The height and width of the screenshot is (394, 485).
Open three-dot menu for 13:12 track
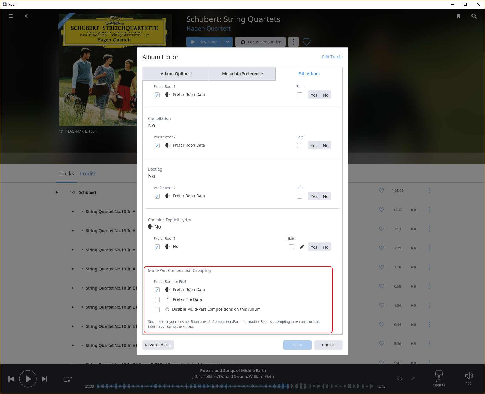point(429,210)
